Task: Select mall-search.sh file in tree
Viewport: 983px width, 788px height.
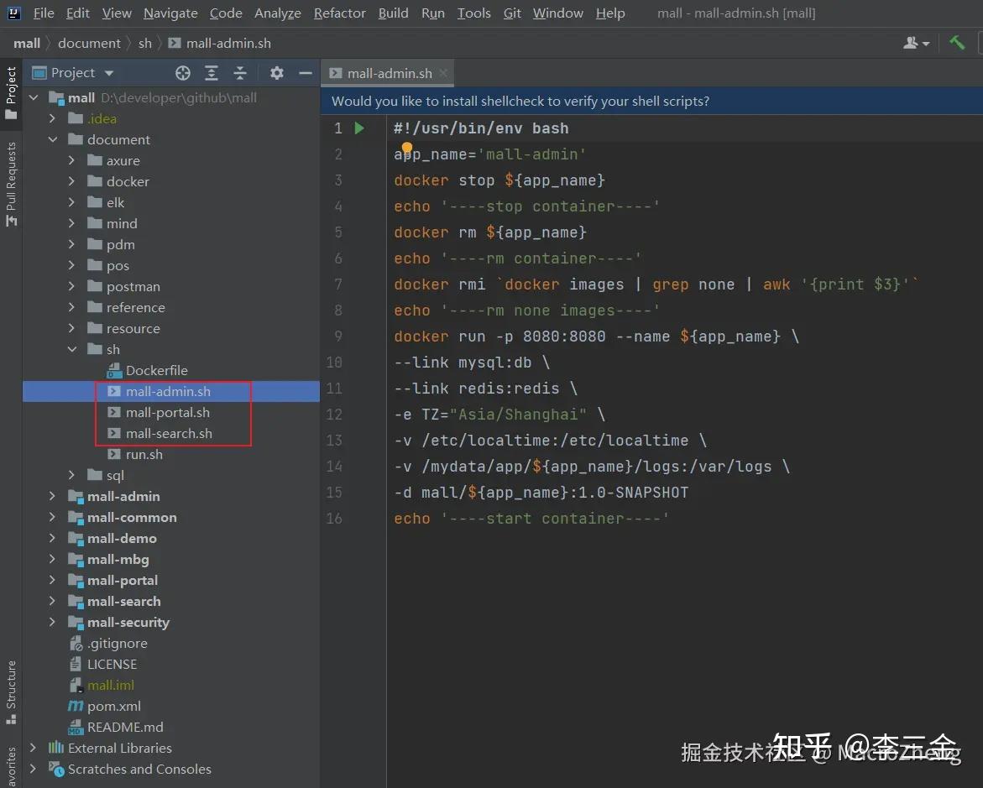Action: tap(169, 433)
